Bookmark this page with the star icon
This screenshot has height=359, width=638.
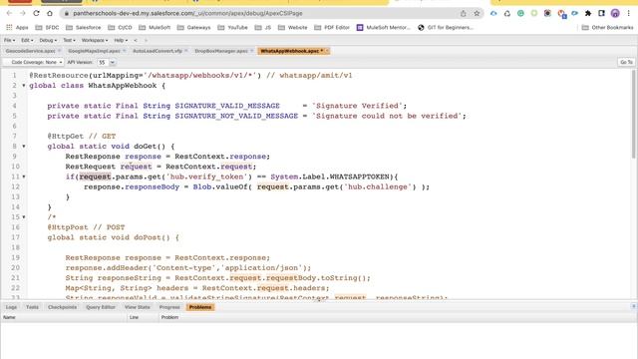(477, 13)
